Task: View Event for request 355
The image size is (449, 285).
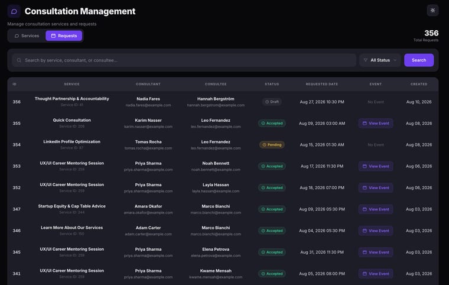Action: [375, 124]
